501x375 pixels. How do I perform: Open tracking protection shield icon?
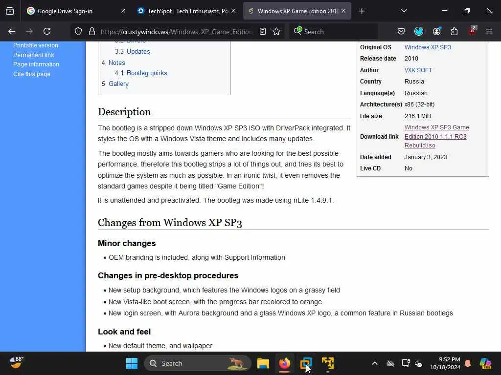pyautogui.click(x=78, y=31)
